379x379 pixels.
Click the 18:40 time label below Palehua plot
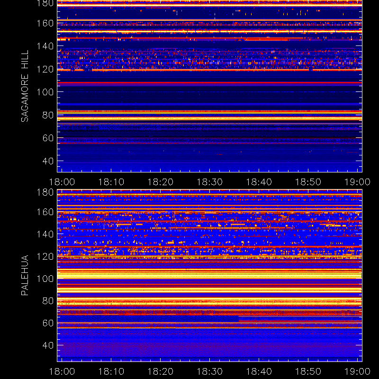(x=259, y=371)
